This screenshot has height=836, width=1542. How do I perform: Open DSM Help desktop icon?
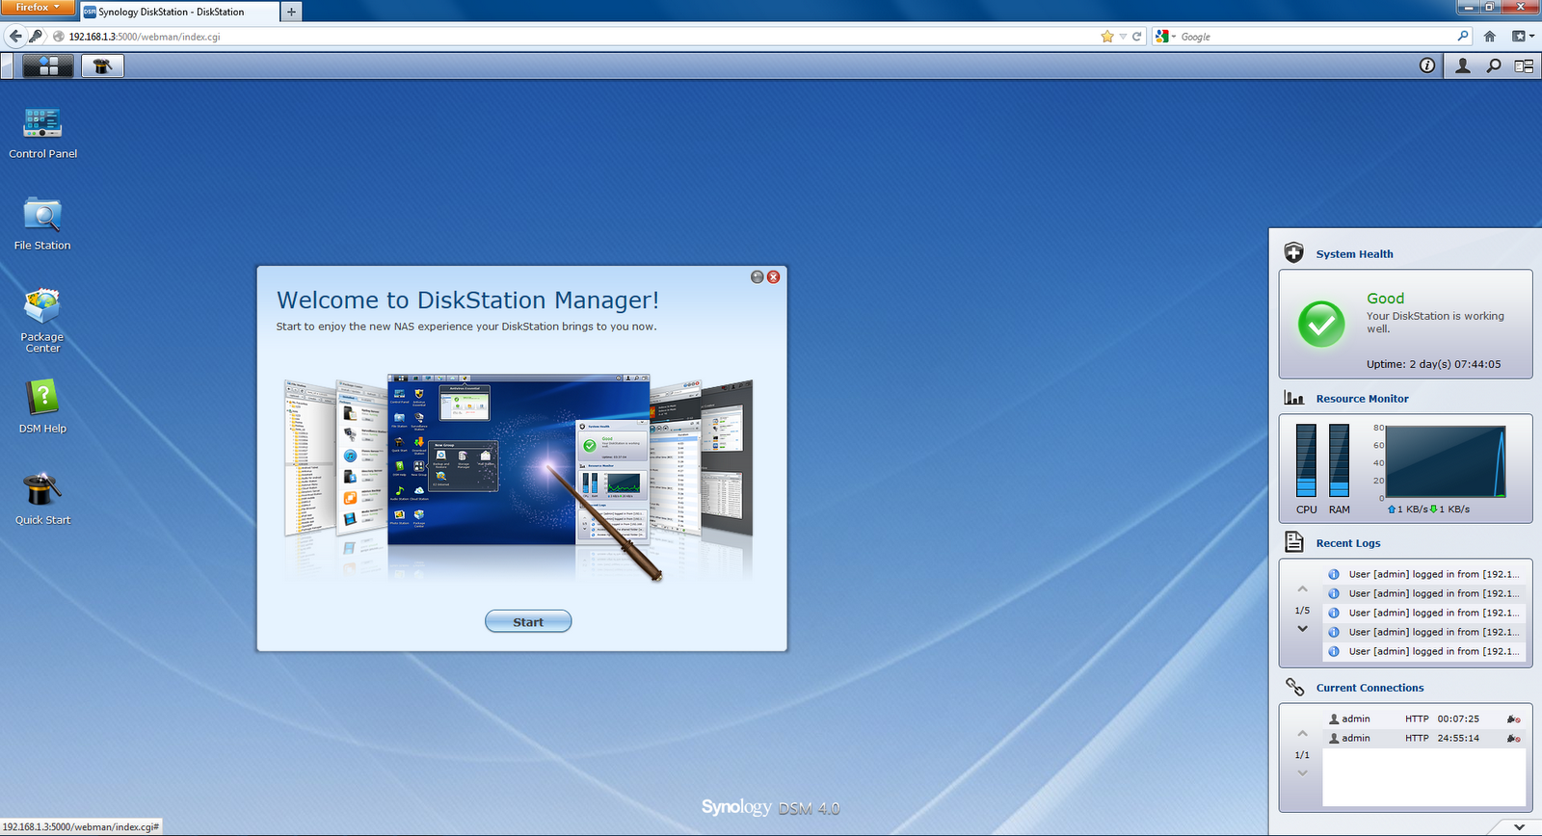(42, 406)
